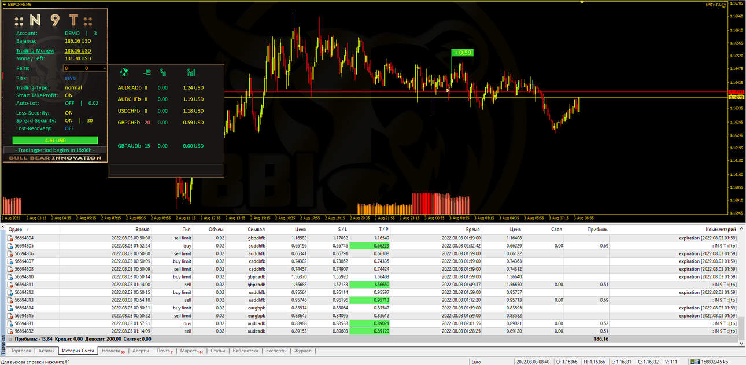
Task: Click the globe icon in pairs panel
Action: coord(124,72)
